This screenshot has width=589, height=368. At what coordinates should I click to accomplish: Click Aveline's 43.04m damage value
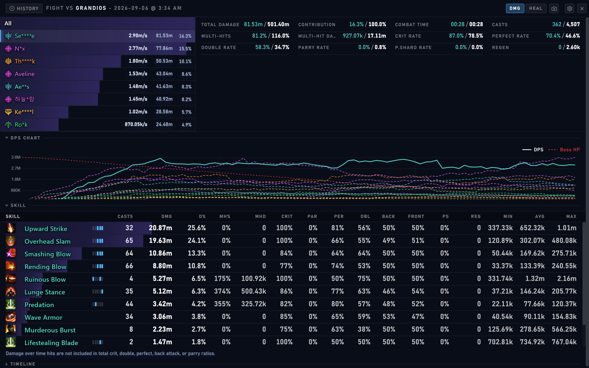(x=164, y=74)
